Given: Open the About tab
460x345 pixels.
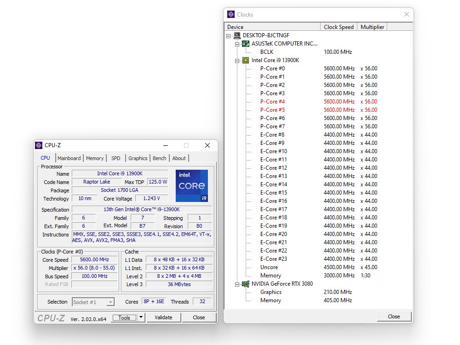Looking at the screenshot, I should point(179,158).
